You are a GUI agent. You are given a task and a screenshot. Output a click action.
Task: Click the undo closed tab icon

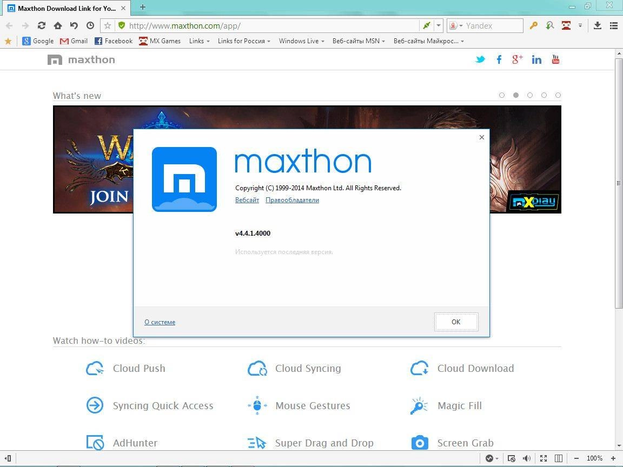[x=74, y=26]
